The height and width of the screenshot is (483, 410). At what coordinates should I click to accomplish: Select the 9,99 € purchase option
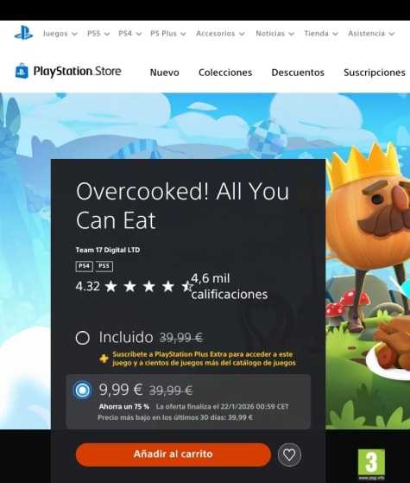point(82,390)
